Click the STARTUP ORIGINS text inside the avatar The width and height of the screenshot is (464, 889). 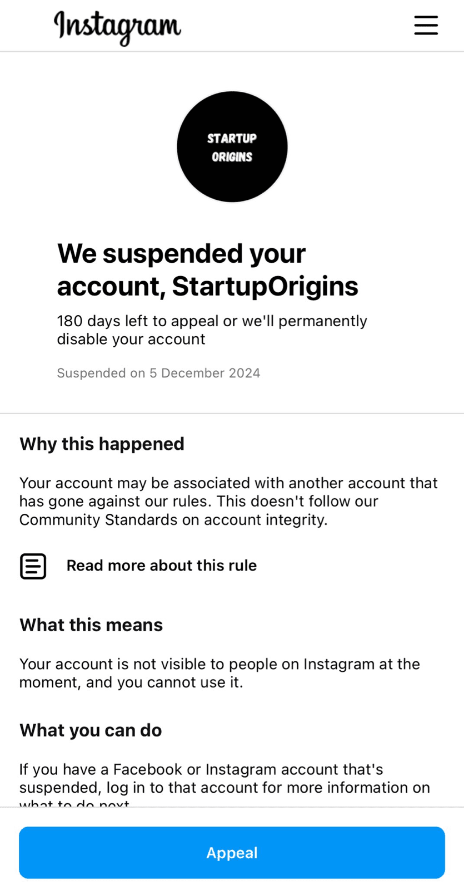tap(232, 148)
